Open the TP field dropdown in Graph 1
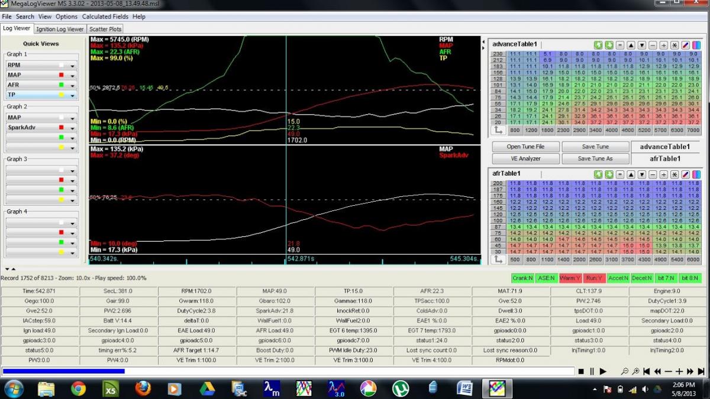710x399 pixels. (x=73, y=96)
